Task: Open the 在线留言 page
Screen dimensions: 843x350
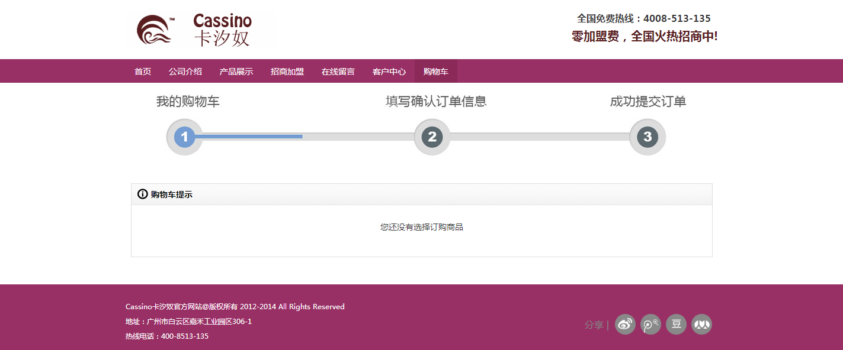Action: point(338,72)
